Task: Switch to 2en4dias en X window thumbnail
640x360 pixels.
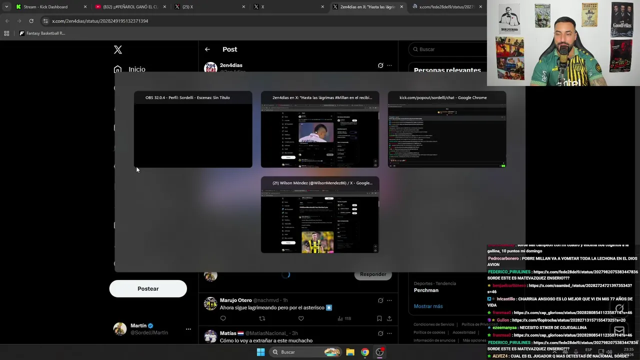Action: tap(320, 129)
